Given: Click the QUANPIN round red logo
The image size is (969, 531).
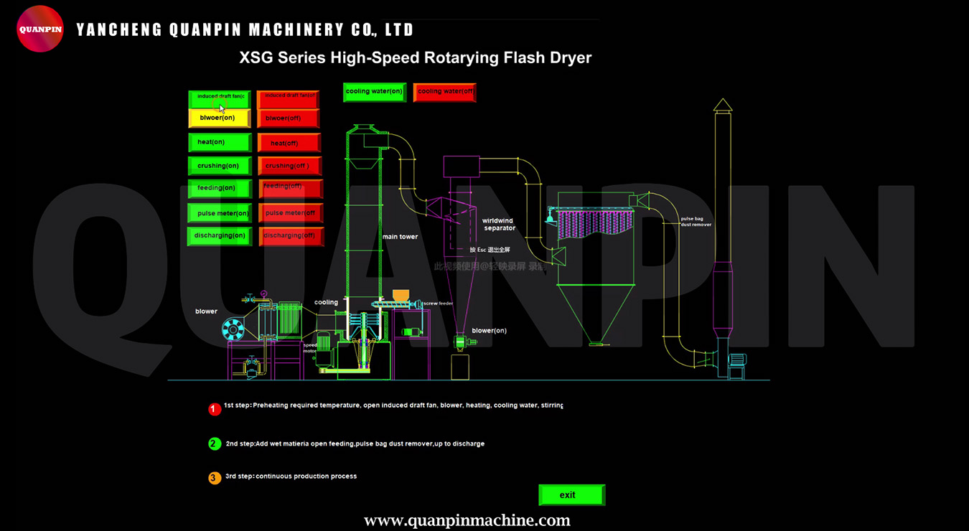Looking at the screenshot, I should pos(40,29).
